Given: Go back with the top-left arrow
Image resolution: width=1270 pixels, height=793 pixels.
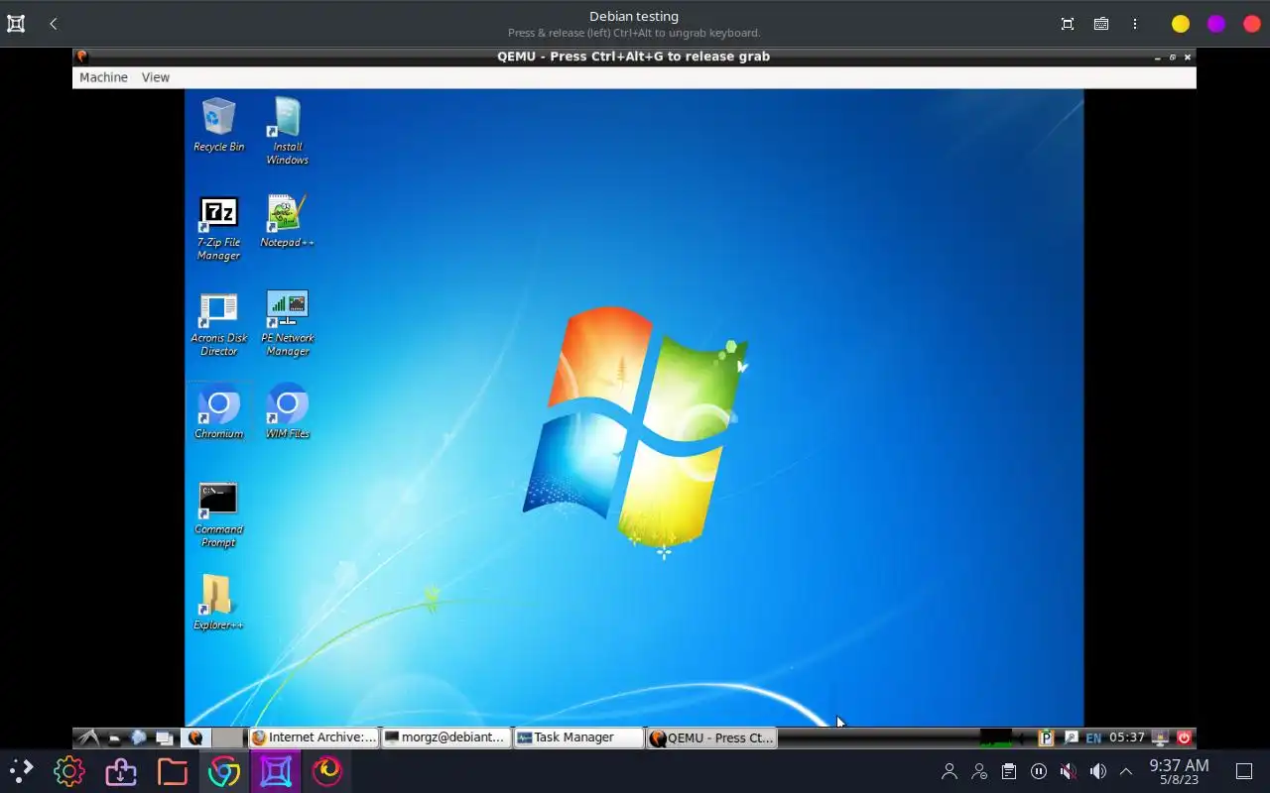Looking at the screenshot, I should 54,24.
